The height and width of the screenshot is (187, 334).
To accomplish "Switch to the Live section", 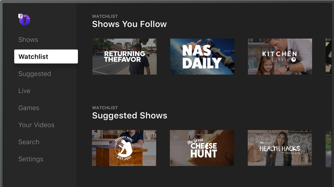I will (x=24, y=91).
